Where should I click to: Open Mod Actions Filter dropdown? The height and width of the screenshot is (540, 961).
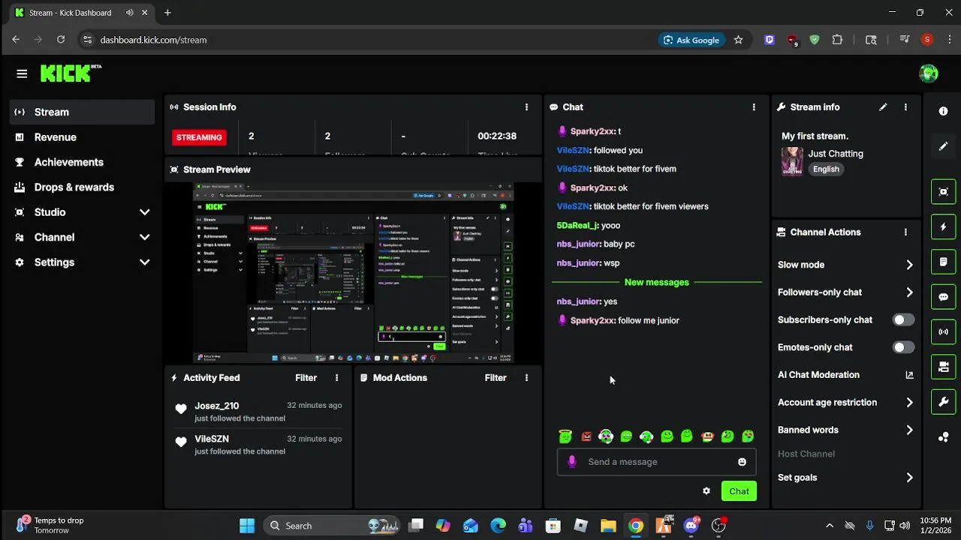[x=496, y=378]
